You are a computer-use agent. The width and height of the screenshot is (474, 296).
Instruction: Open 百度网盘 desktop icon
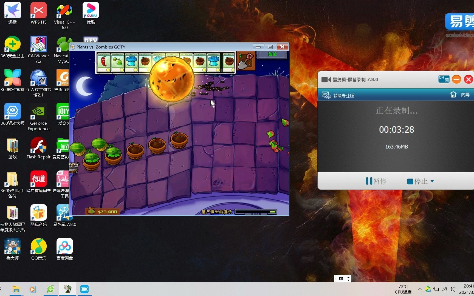click(x=64, y=249)
